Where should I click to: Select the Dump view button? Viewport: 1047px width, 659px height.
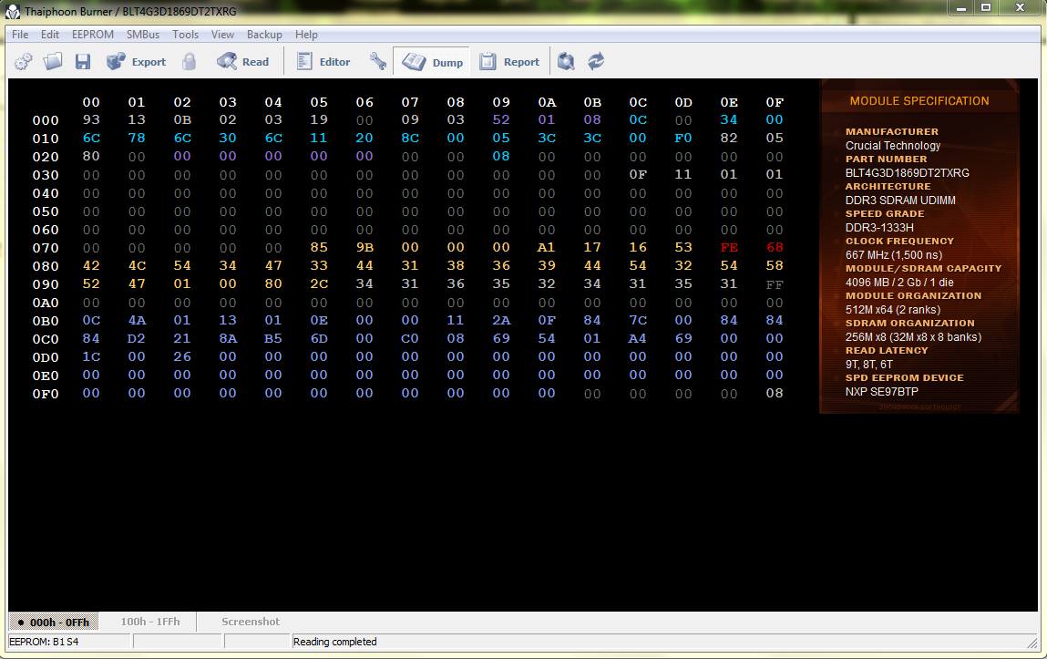(432, 62)
